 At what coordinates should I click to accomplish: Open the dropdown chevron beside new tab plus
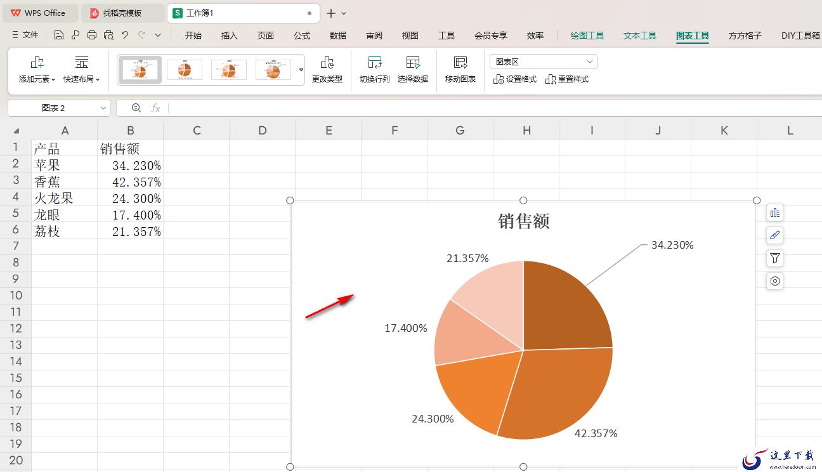(x=344, y=13)
